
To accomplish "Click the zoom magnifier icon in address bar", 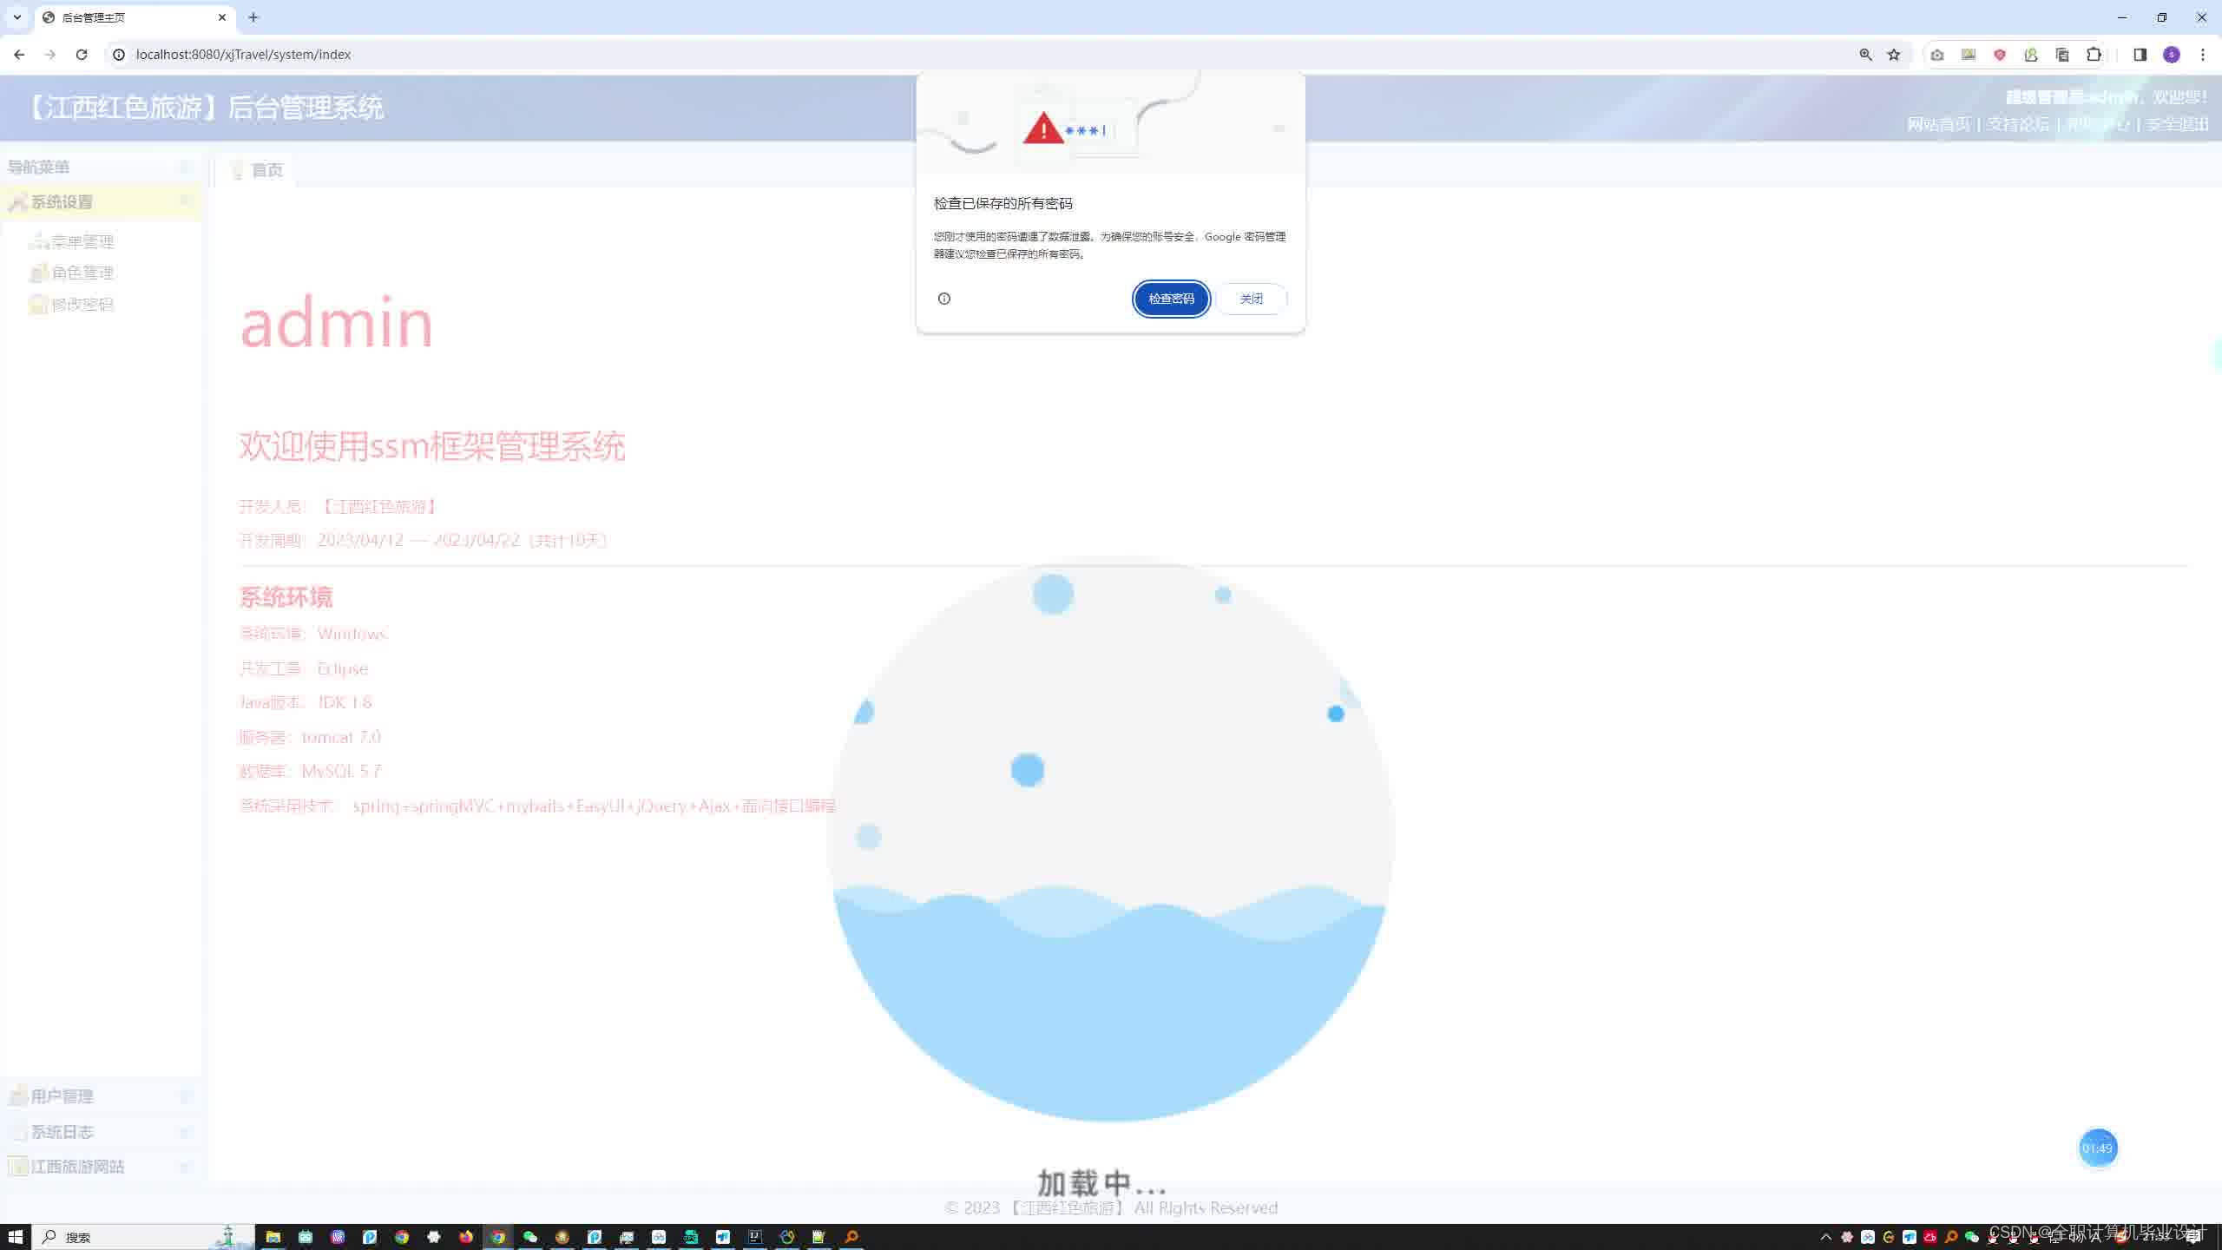I will [x=1865, y=55].
